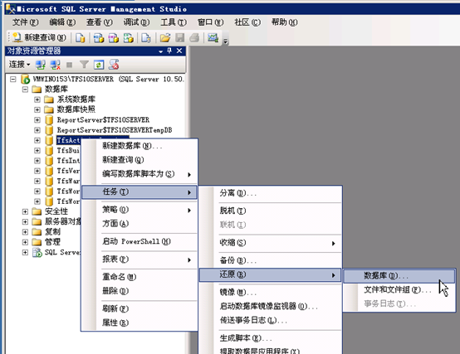Expand the 复制 folder
Screen dimensions: 460x354
25,232
